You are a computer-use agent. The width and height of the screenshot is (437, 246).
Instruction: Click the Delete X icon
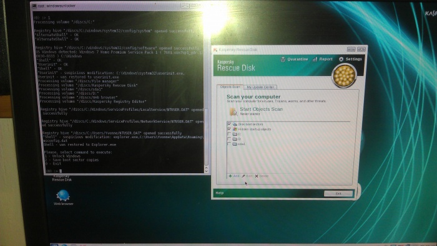257,176
